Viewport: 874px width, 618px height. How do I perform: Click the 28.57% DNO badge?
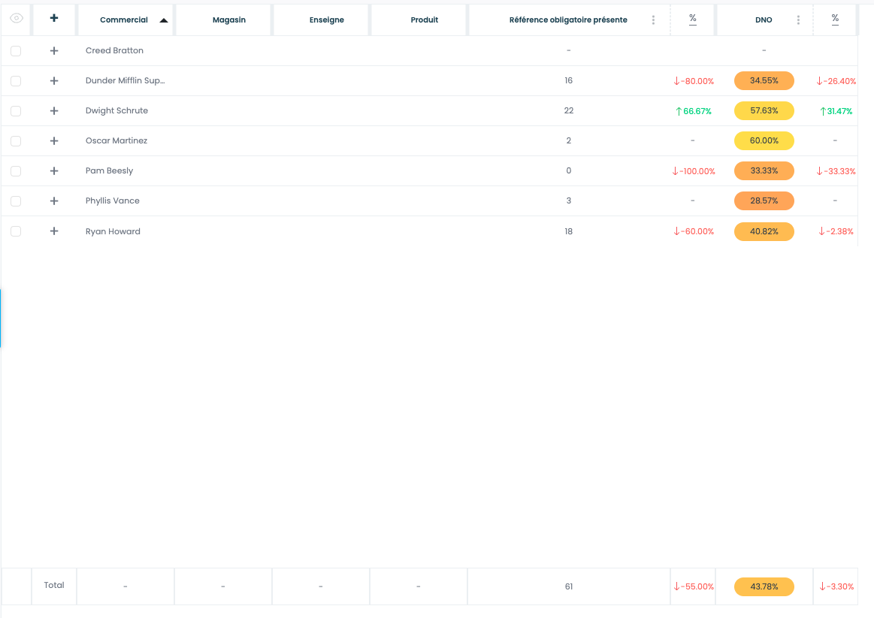pos(764,201)
